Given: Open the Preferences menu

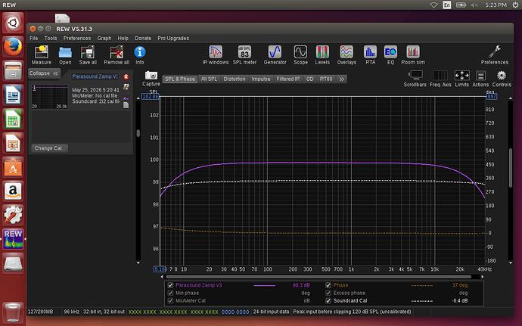Looking at the screenshot, I should [x=77, y=39].
